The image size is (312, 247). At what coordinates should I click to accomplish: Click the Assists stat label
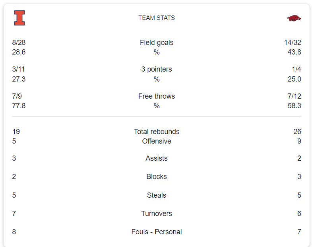(157, 158)
